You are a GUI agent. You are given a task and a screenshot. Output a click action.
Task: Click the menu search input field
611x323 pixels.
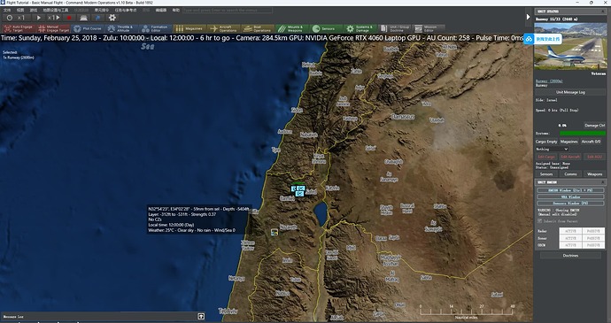[x=228, y=10]
